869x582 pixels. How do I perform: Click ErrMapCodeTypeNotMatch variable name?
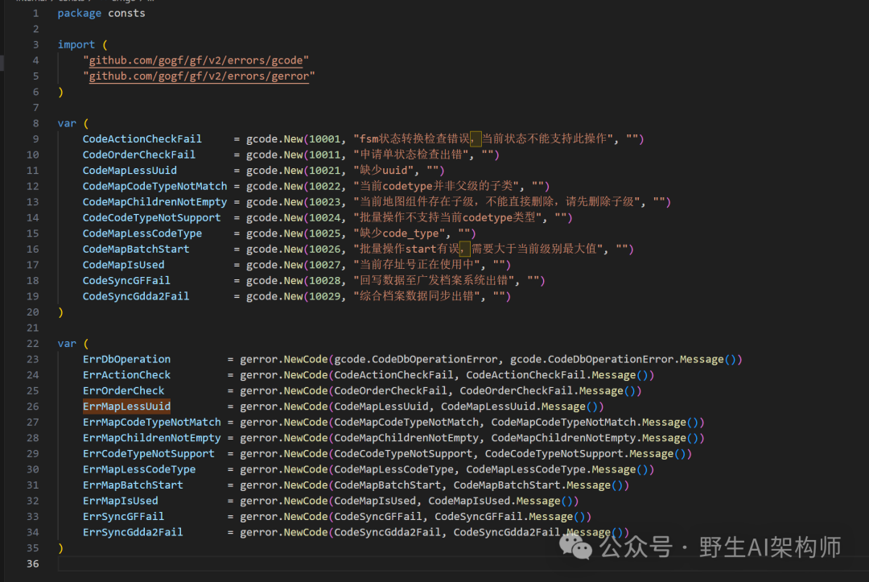point(151,423)
